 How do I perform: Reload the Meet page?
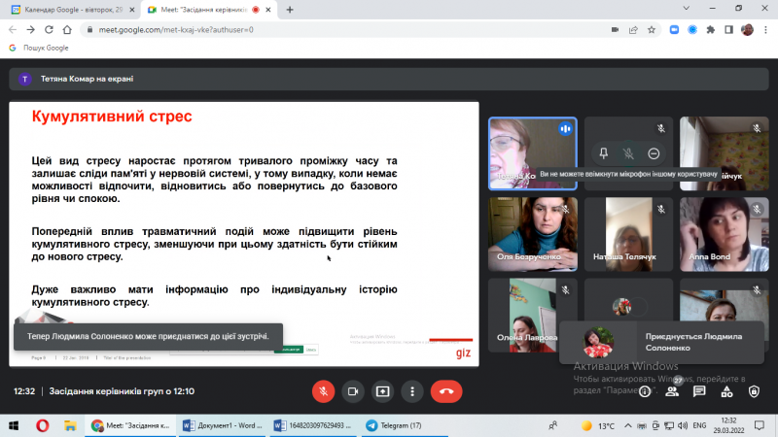click(49, 30)
